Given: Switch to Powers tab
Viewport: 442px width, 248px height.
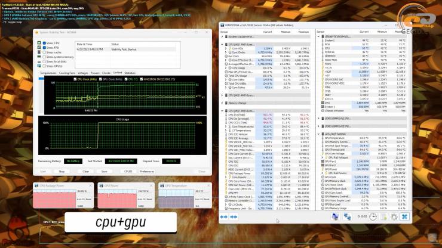Looking at the screenshot, I should coord(95,73).
